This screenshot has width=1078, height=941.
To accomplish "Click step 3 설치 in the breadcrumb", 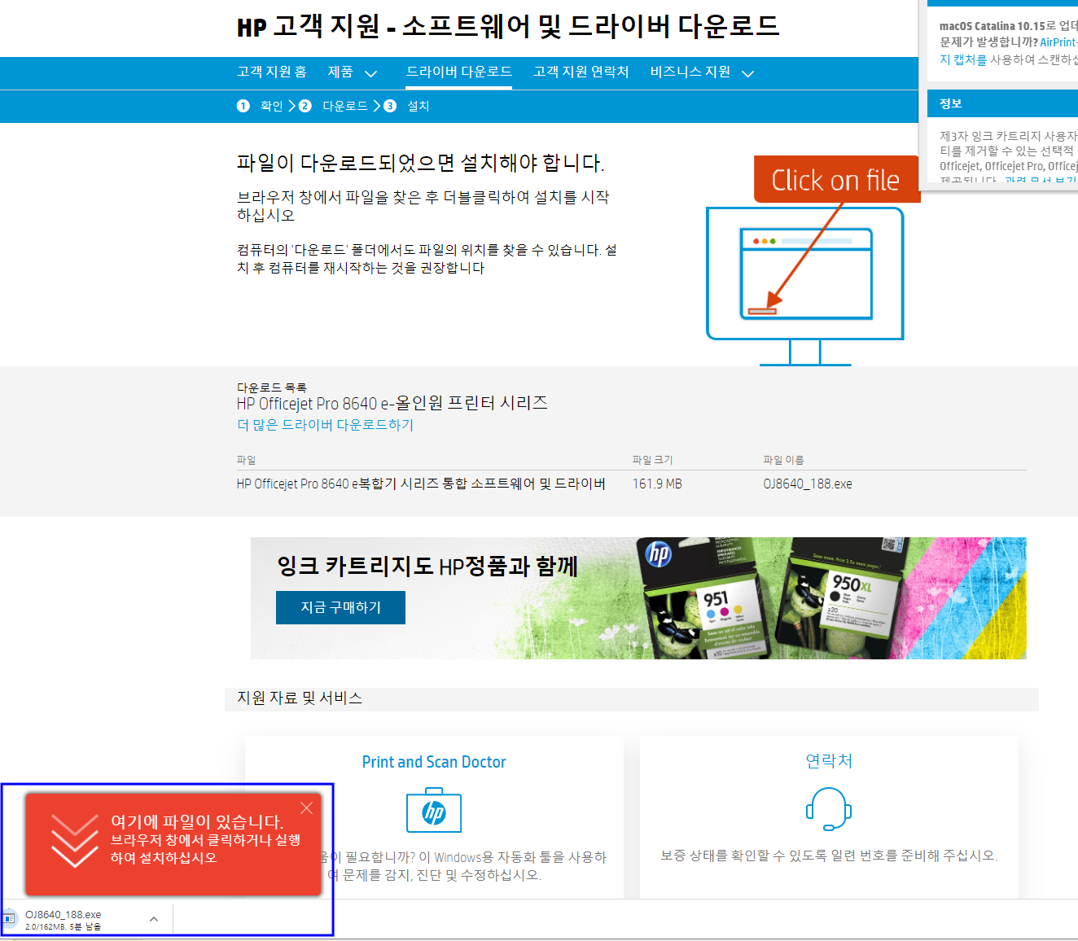I will point(407,106).
